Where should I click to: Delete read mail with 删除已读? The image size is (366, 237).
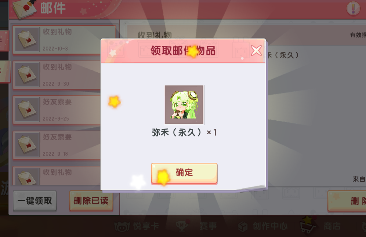pyautogui.click(x=91, y=201)
